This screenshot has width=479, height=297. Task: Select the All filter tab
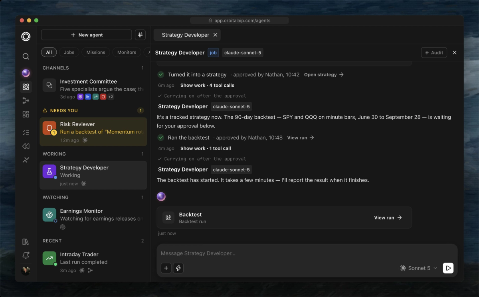[x=49, y=52]
